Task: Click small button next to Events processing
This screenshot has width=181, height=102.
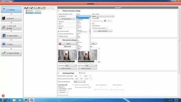Action: (107, 28)
